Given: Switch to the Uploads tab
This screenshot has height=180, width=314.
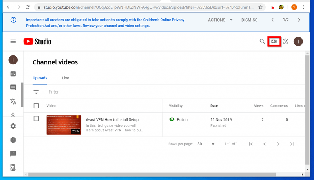Looking at the screenshot, I should tap(40, 78).
